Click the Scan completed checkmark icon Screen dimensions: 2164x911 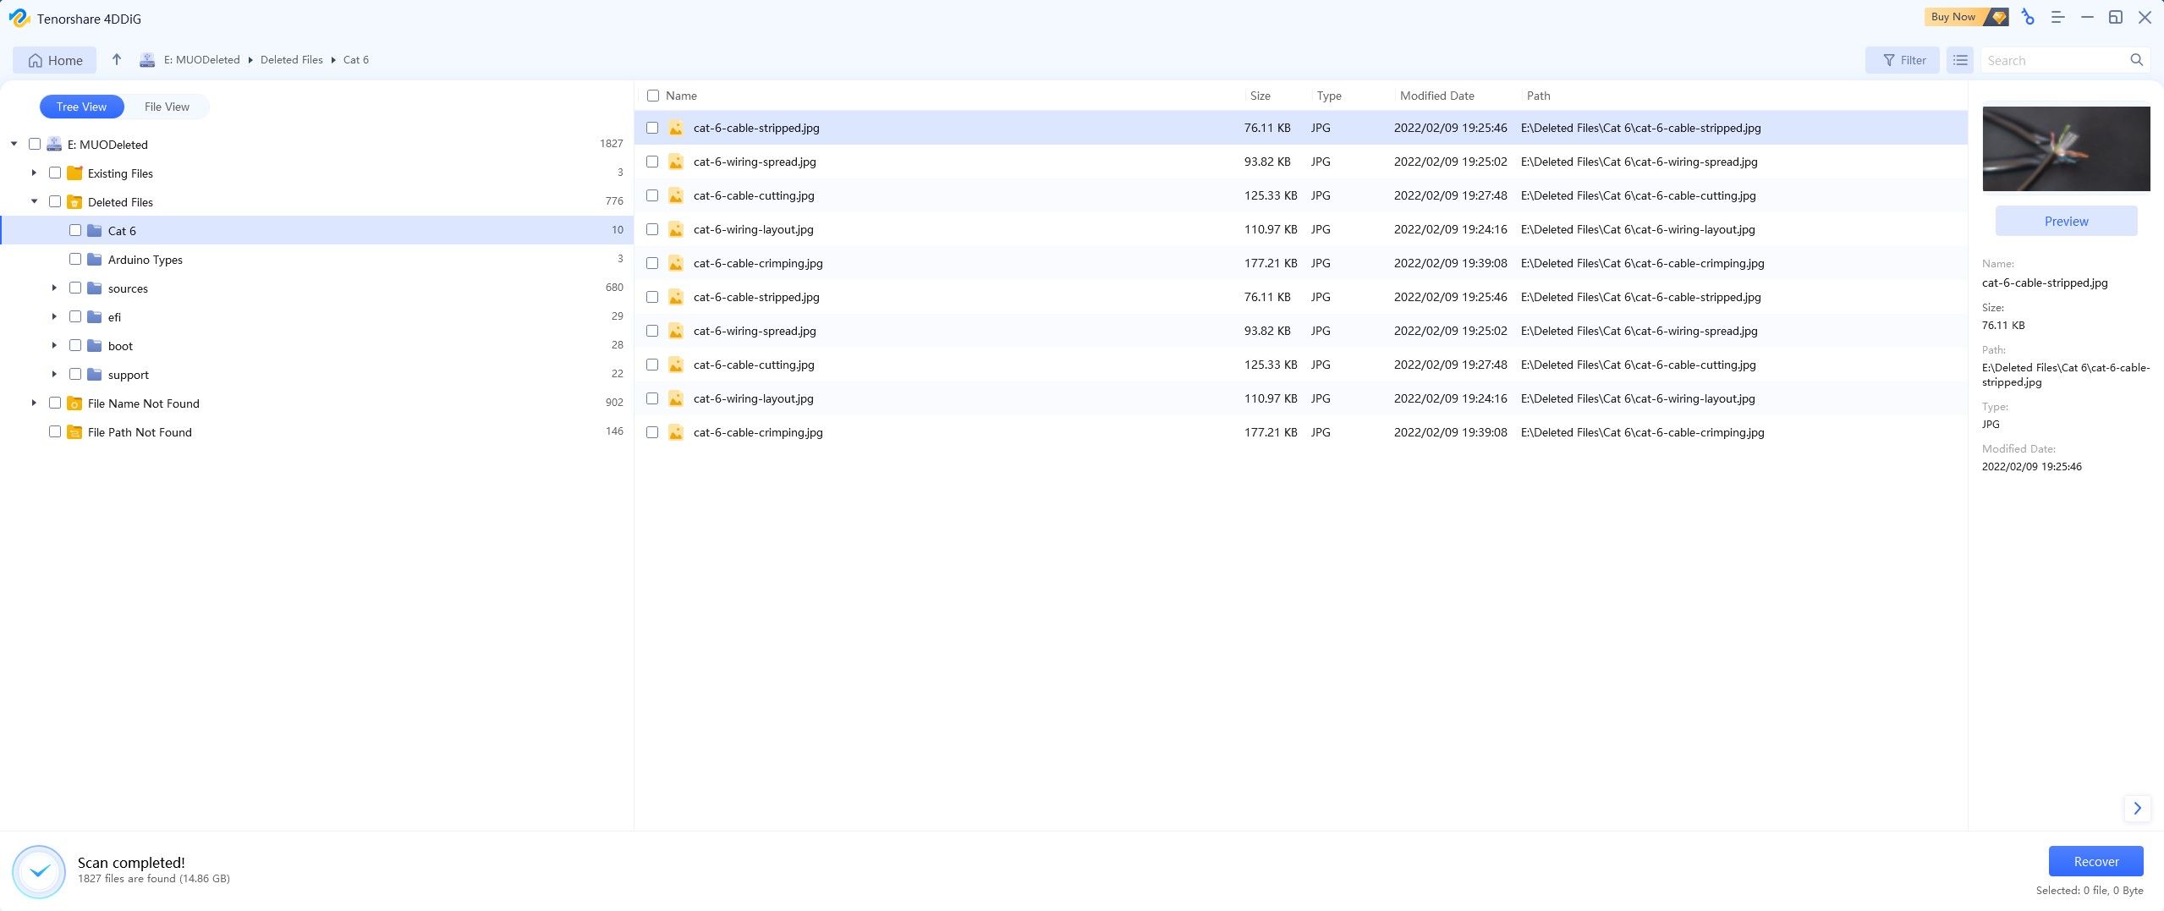tap(39, 871)
